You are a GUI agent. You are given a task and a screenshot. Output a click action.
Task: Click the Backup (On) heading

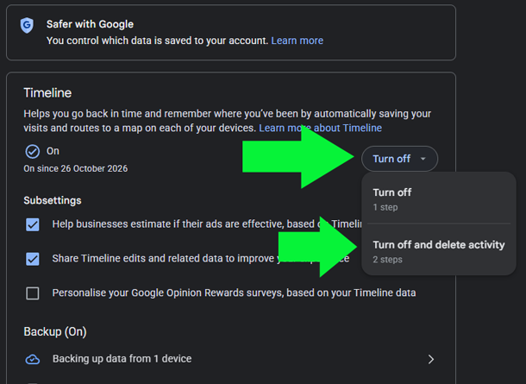point(55,331)
